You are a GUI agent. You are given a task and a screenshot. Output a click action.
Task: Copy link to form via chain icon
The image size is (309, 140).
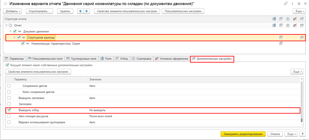click(285, 4)
